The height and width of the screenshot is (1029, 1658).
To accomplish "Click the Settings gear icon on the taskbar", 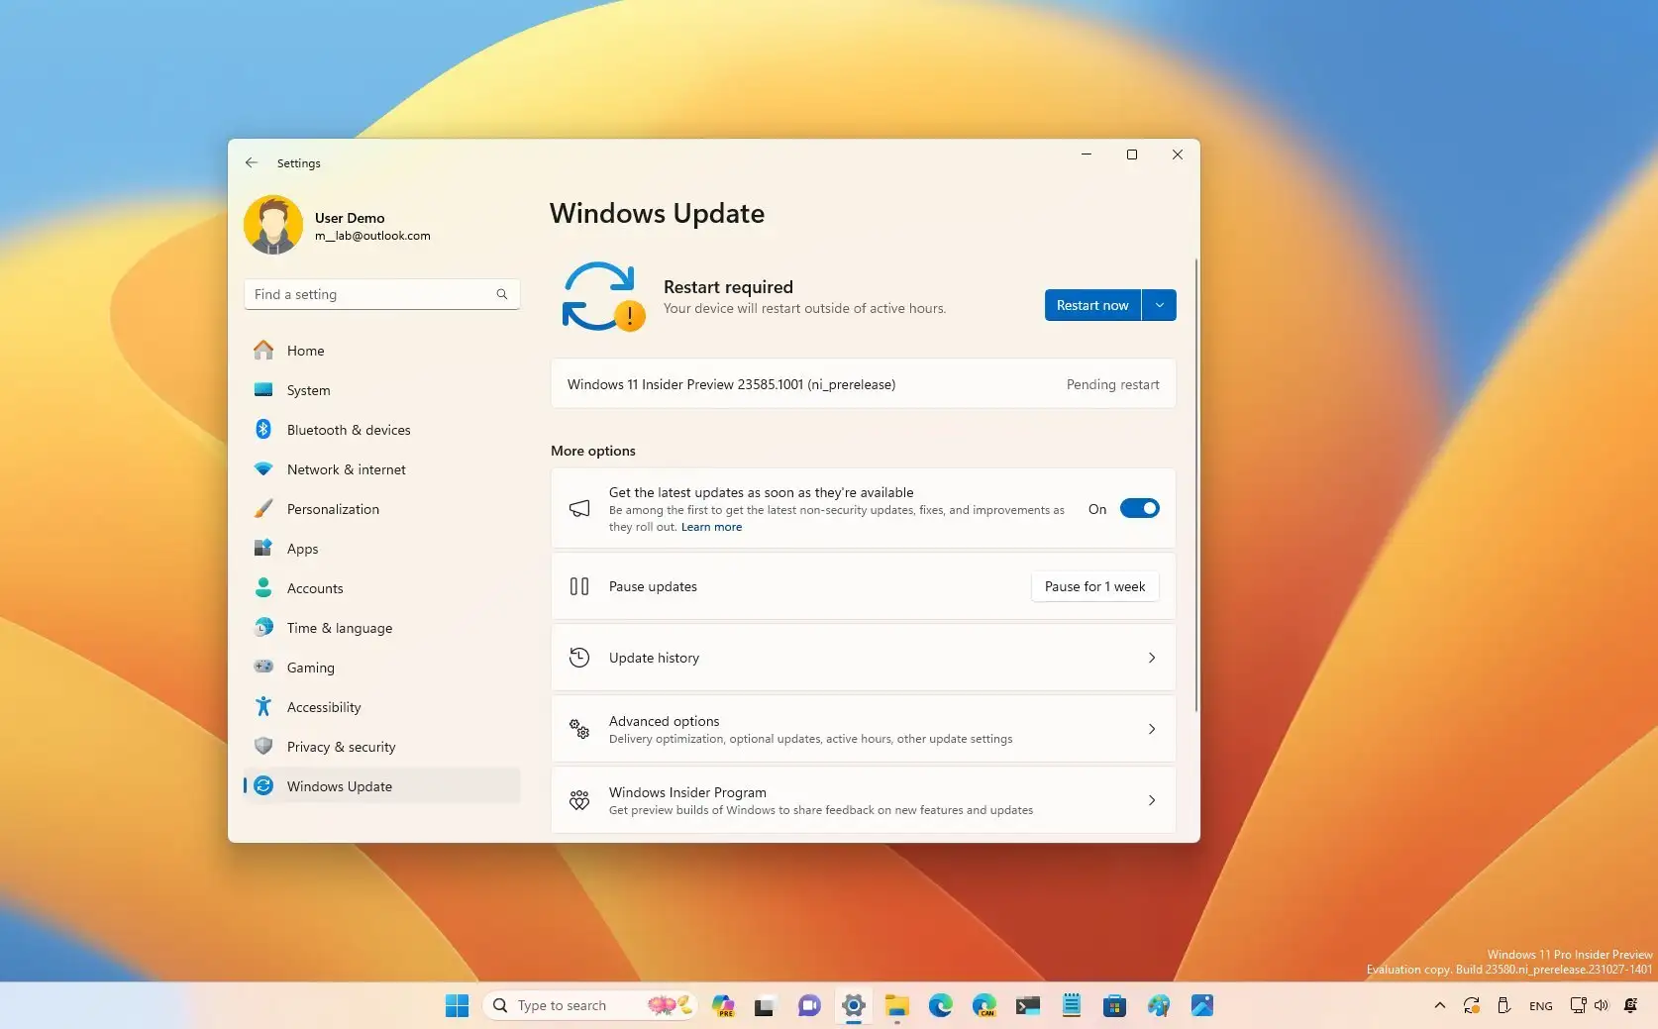I will click(x=854, y=1005).
